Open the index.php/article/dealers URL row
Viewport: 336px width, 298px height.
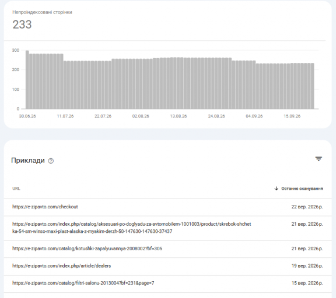[x=167, y=266]
